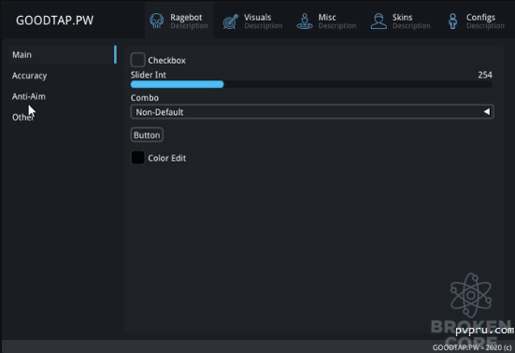Click the Color Edit label

click(x=167, y=158)
